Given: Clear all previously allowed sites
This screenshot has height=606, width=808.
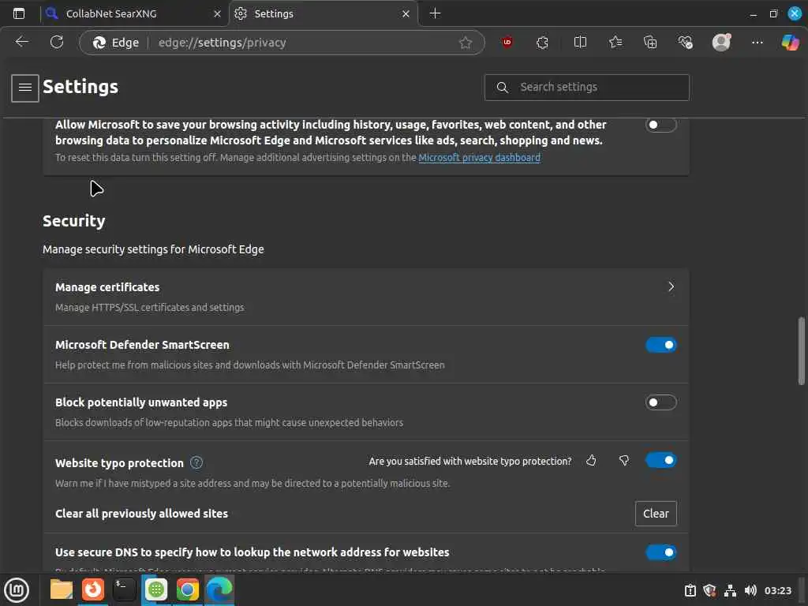Looking at the screenshot, I should tap(656, 513).
